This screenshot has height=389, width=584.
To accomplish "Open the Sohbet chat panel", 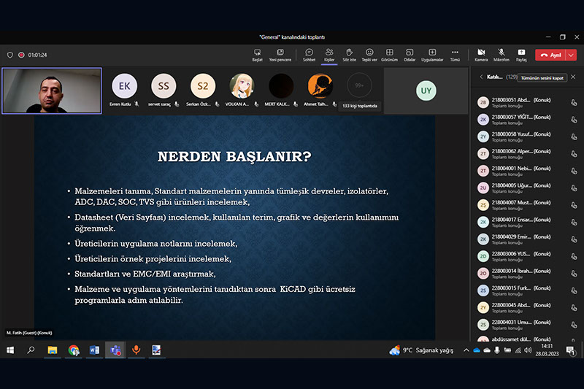I will [309, 53].
